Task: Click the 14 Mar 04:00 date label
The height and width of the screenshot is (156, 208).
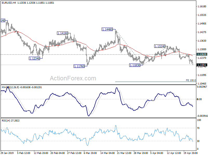Action: [x=107, y=153]
